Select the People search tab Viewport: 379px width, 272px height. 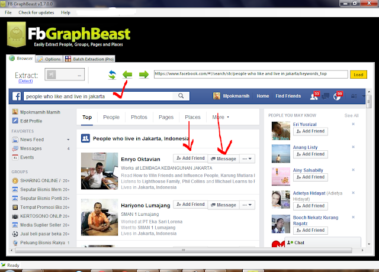111,117
